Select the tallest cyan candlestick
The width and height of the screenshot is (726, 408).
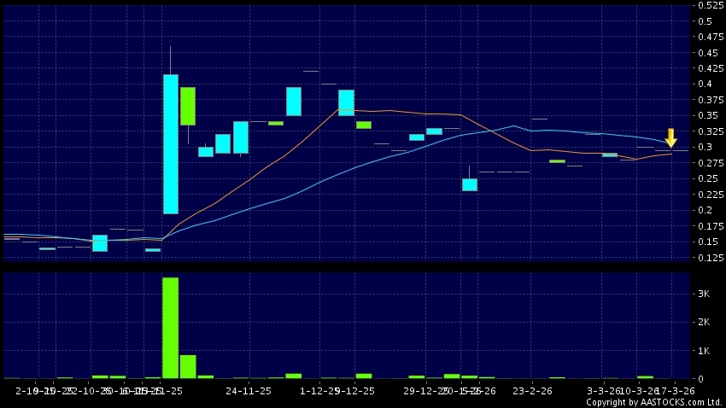pyautogui.click(x=171, y=143)
